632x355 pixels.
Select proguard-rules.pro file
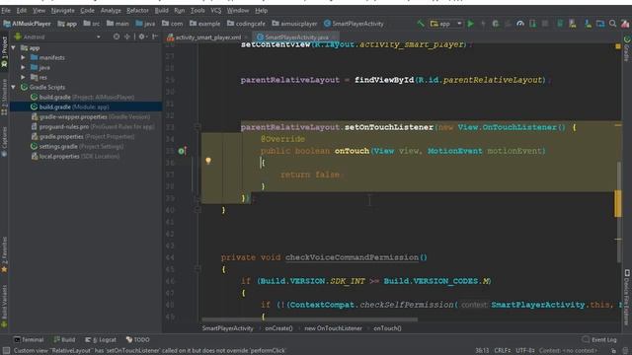pos(93,126)
